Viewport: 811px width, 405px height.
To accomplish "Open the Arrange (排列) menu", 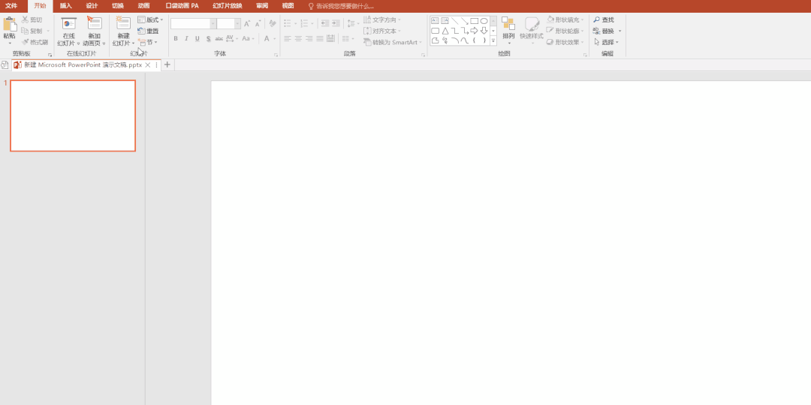I will (x=508, y=31).
